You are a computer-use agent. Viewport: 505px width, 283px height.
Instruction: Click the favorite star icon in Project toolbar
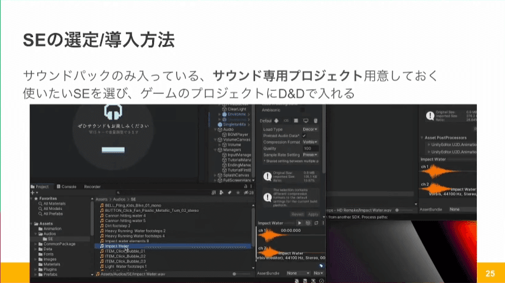click(238, 193)
